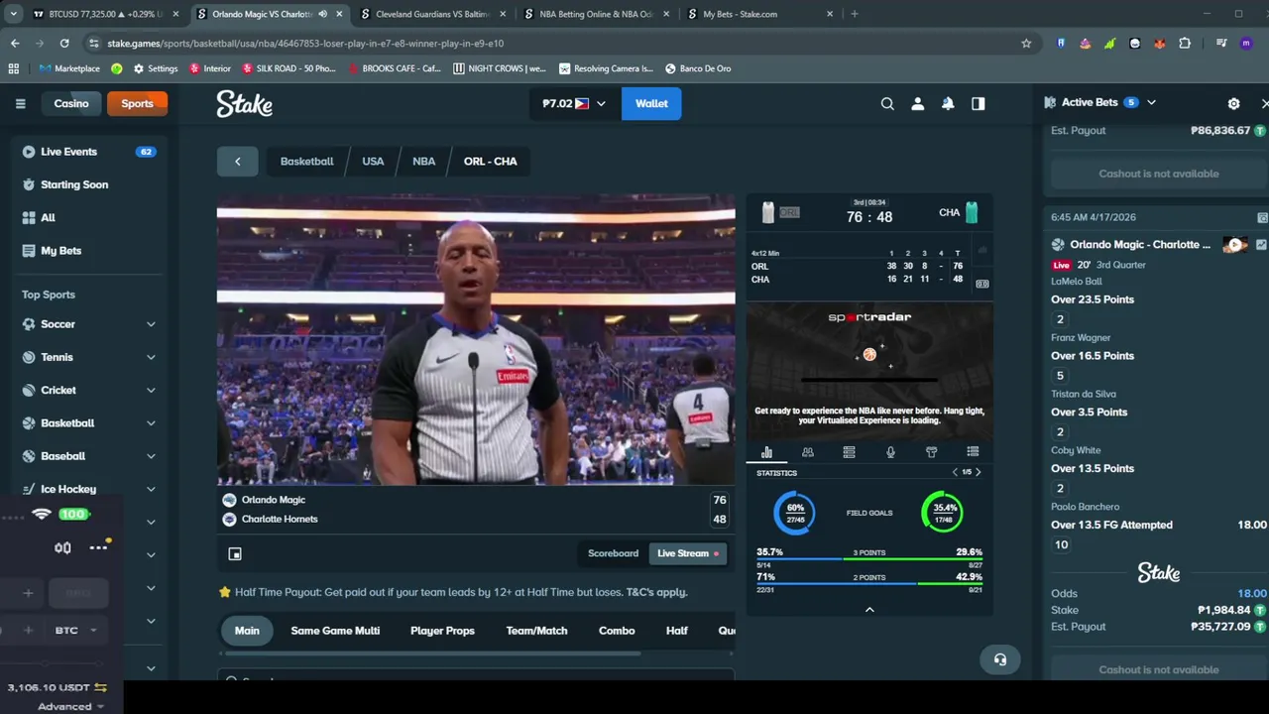Select the commentary microphone tab icon
Image resolution: width=1269 pixels, height=714 pixels.
point(890,452)
